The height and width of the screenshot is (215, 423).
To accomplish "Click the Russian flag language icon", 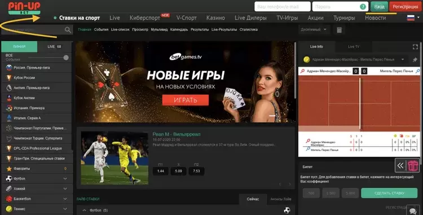I will pos(411,18).
